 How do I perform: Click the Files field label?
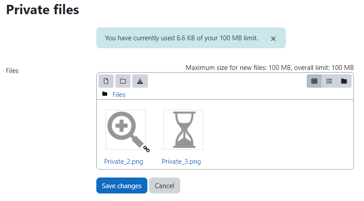pos(12,71)
